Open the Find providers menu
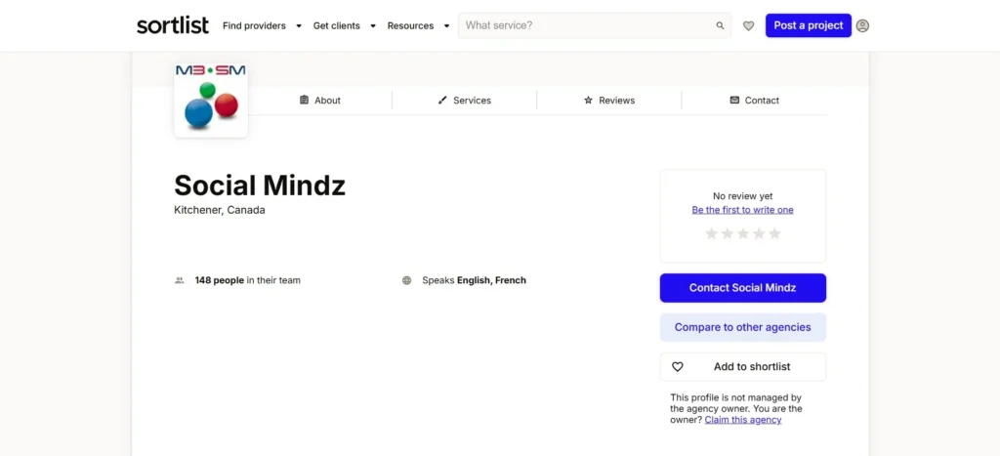1000x456 pixels. (254, 25)
